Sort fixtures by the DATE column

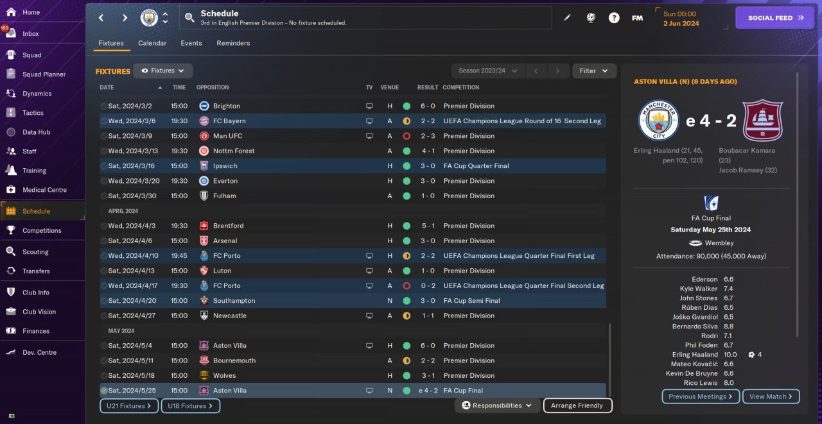(107, 87)
